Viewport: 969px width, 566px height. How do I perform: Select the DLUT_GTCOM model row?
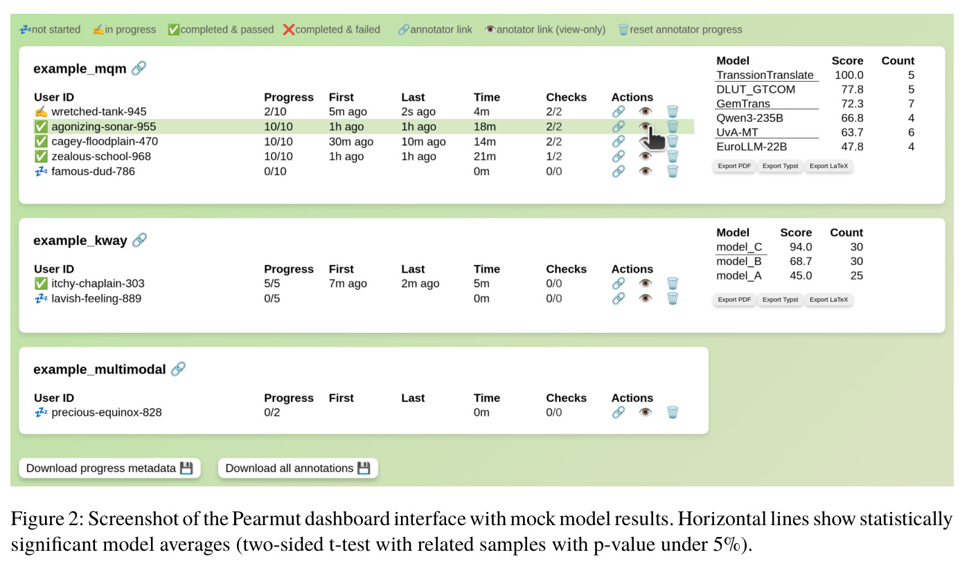815,89
